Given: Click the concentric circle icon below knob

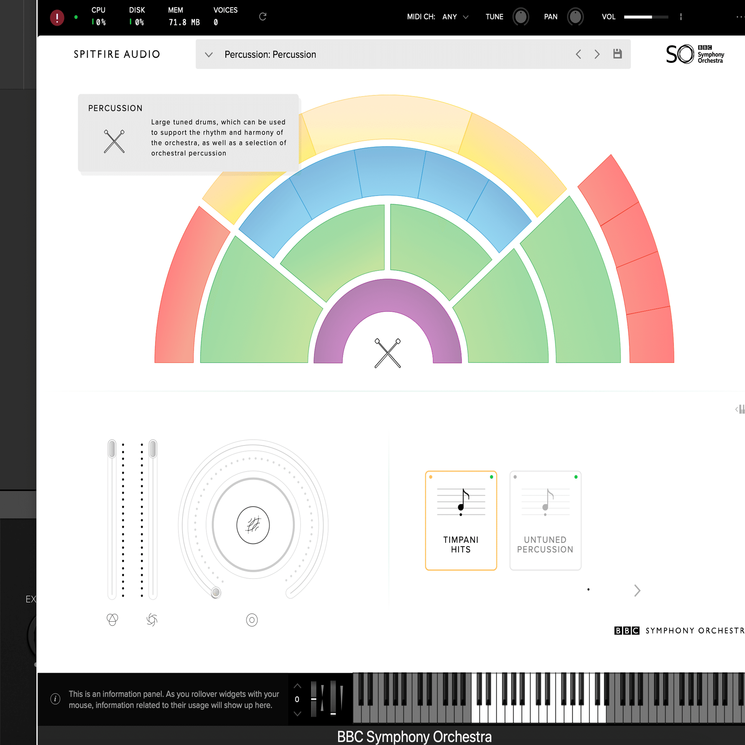Looking at the screenshot, I should pyautogui.click(x=252, y=620).
